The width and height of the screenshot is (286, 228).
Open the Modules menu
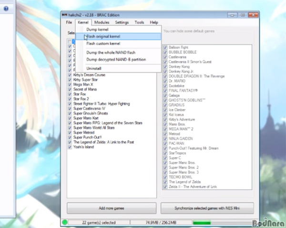tap(102, 22)
